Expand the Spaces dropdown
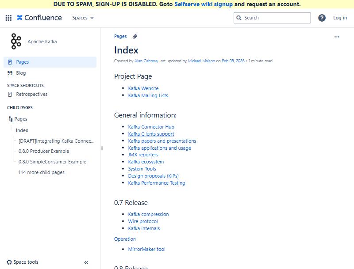 click(83, 18)
